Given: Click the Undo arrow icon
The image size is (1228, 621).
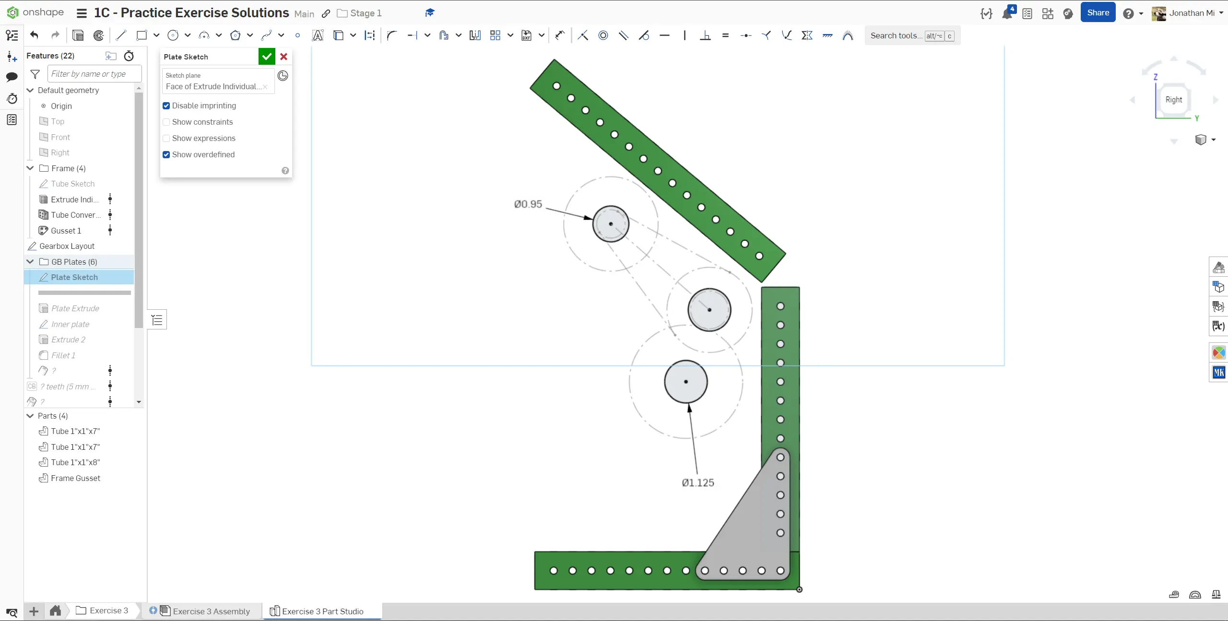Looking at the screenshot, I should [34, 35].
